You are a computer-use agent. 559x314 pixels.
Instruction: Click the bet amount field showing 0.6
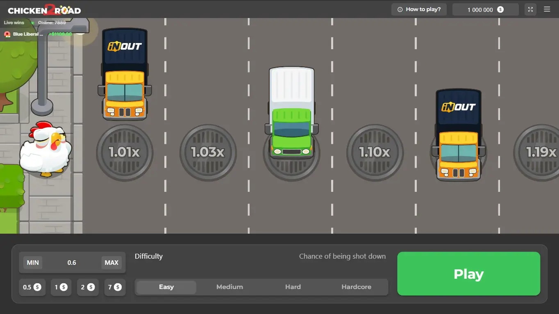pyautogui.click(x=72, y=263)
